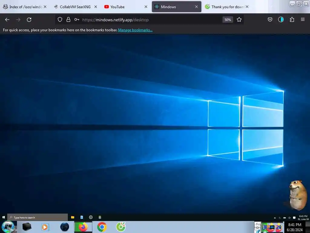Bookmark this page with the star icon

coord(239,19)
